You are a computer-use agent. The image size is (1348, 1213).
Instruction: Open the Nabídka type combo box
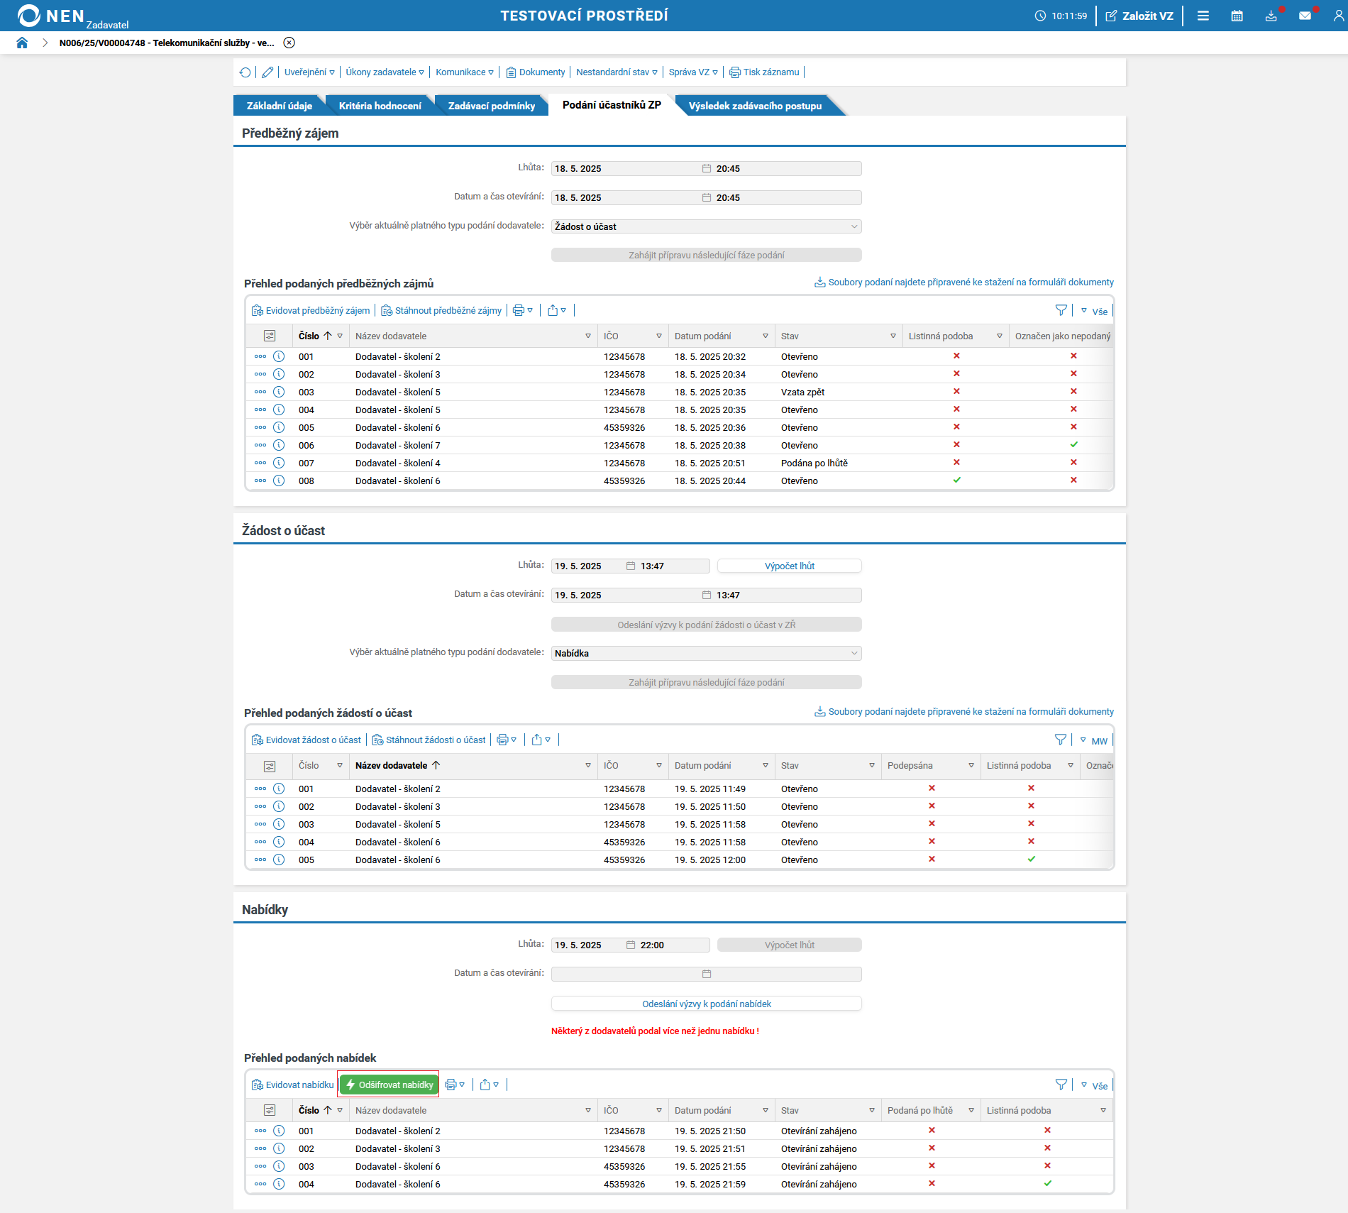click(707, 653)
